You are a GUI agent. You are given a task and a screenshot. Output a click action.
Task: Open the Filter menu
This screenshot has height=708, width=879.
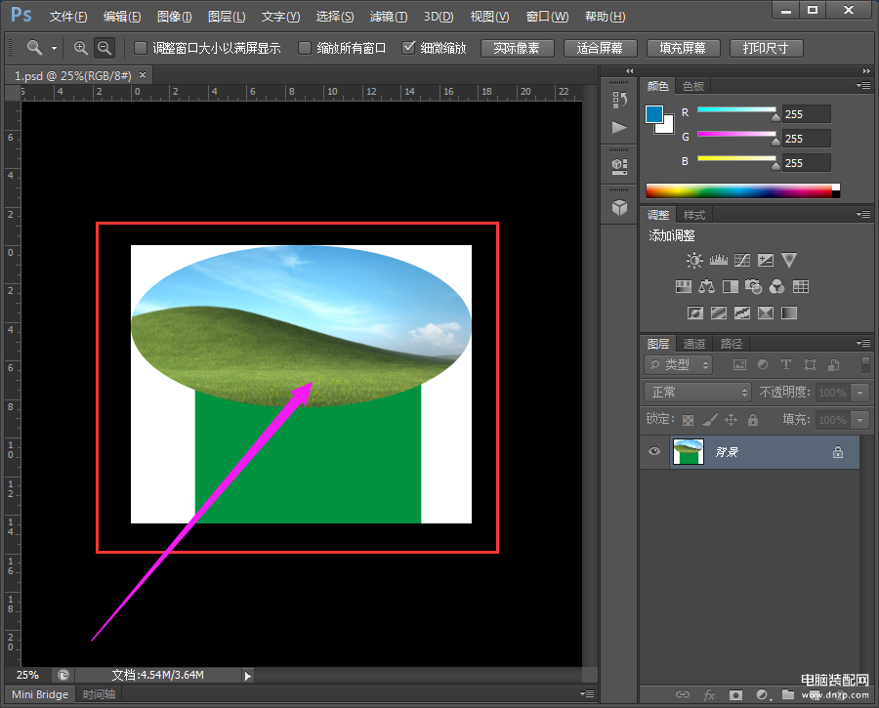(x=389, y=17)
